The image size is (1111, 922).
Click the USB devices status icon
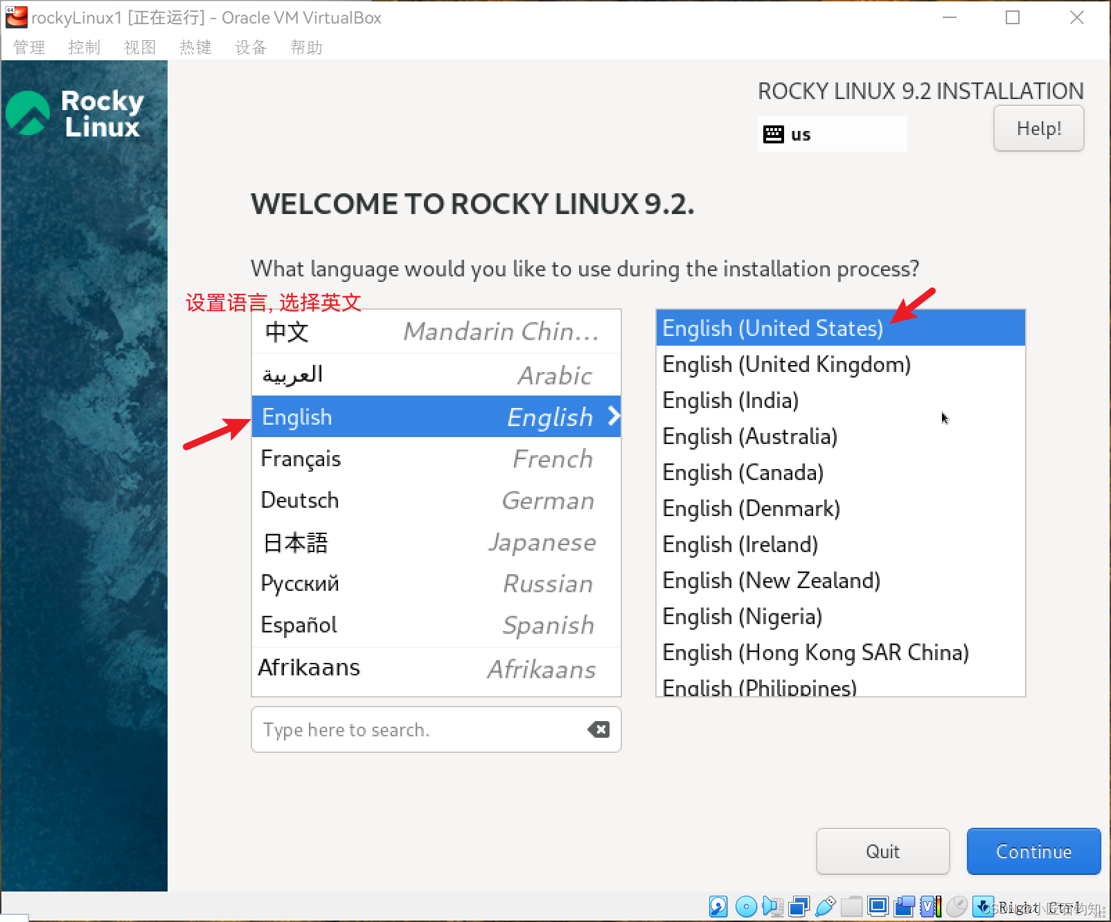tap(825, 906)
